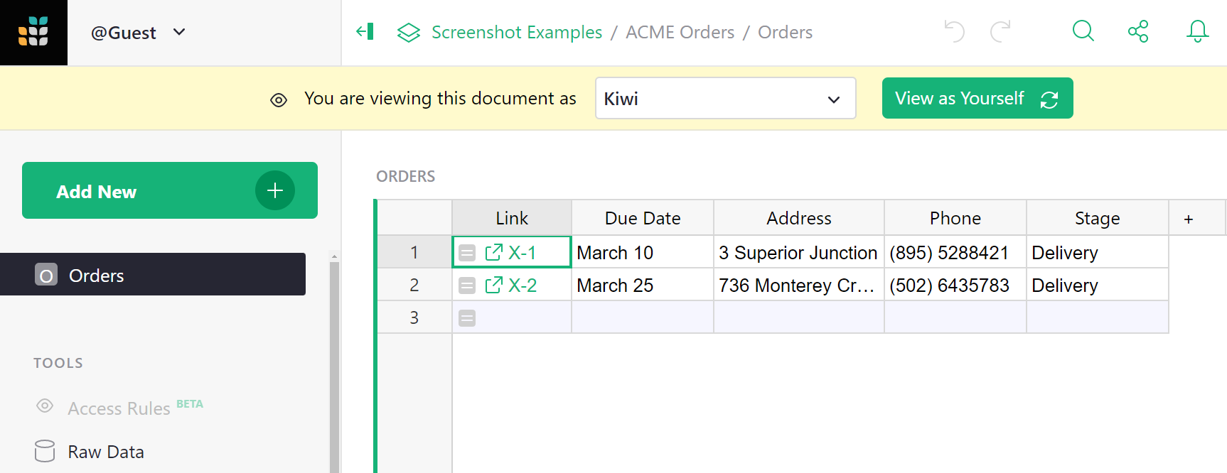
Task: Collapse the left panel with the arrow icon
Action: coord(365,31)
